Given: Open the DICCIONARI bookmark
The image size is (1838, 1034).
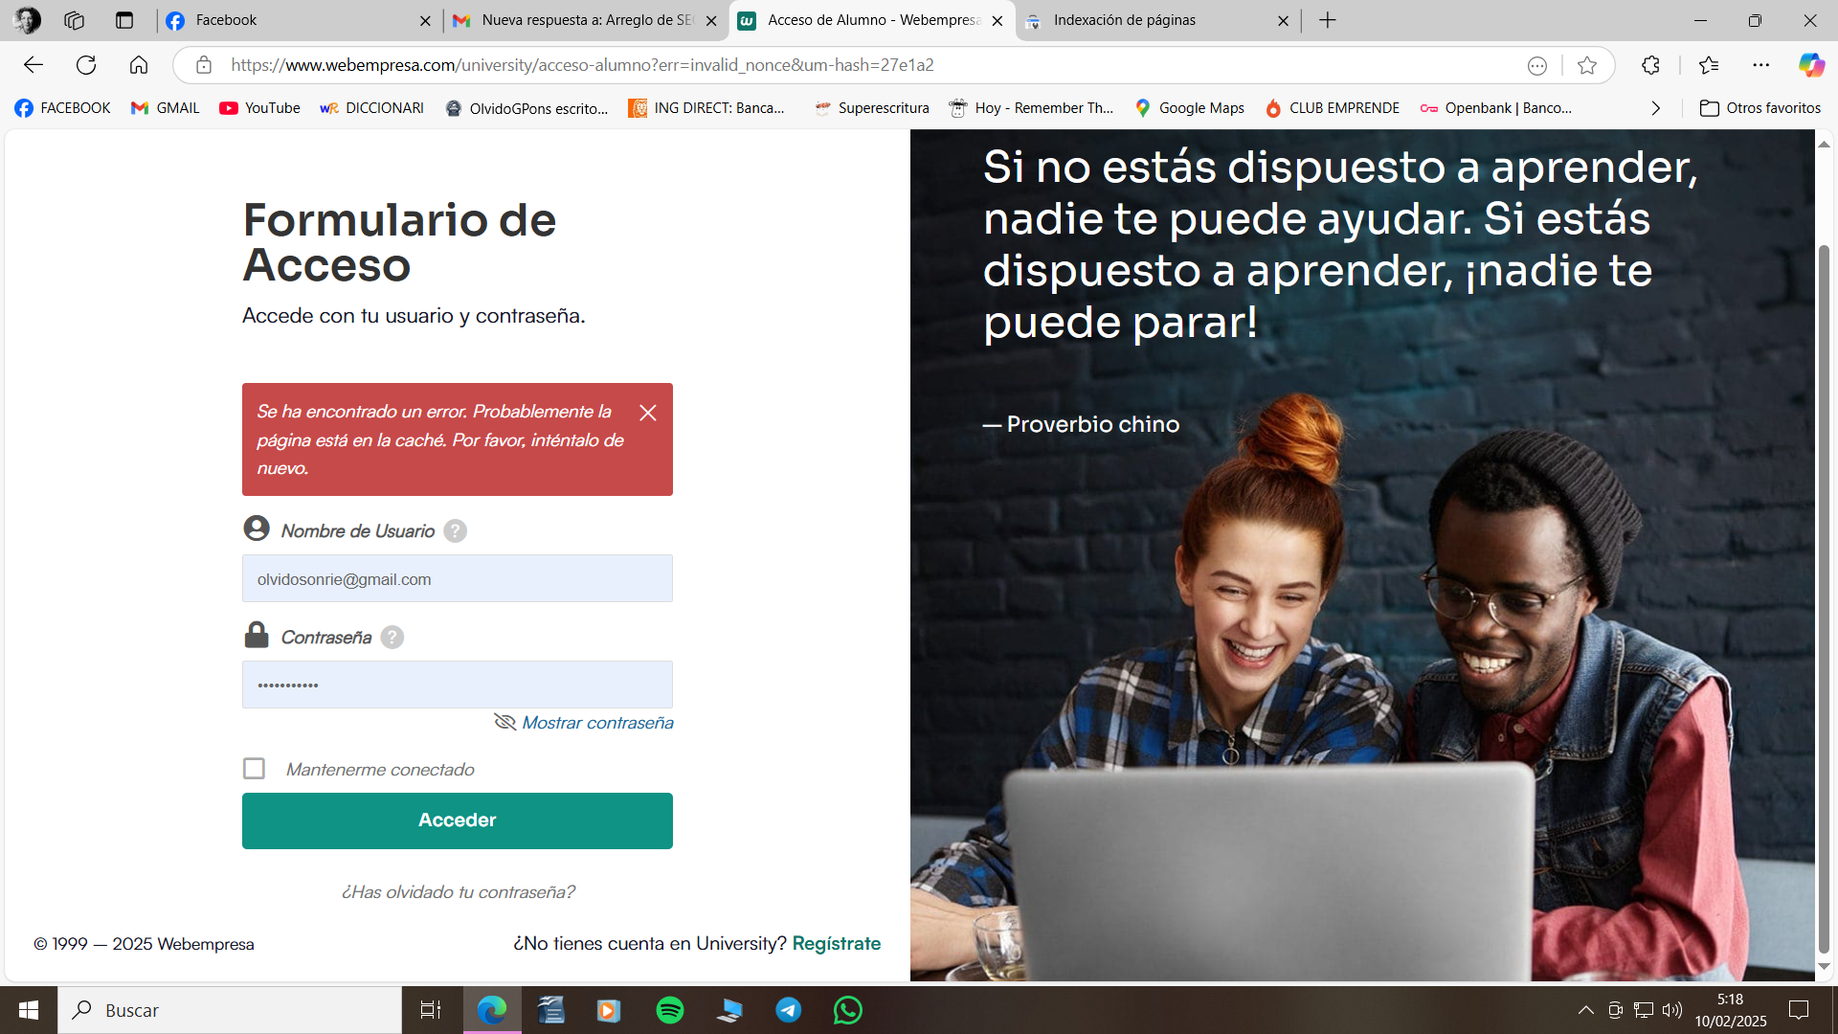Looking at the screenshot, I should (x=372, y=108).
